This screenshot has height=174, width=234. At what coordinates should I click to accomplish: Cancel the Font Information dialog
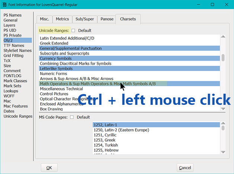(x=185, y=168)
